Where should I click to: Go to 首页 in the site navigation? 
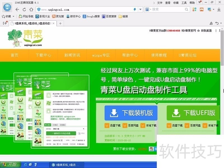click(15, 55)
